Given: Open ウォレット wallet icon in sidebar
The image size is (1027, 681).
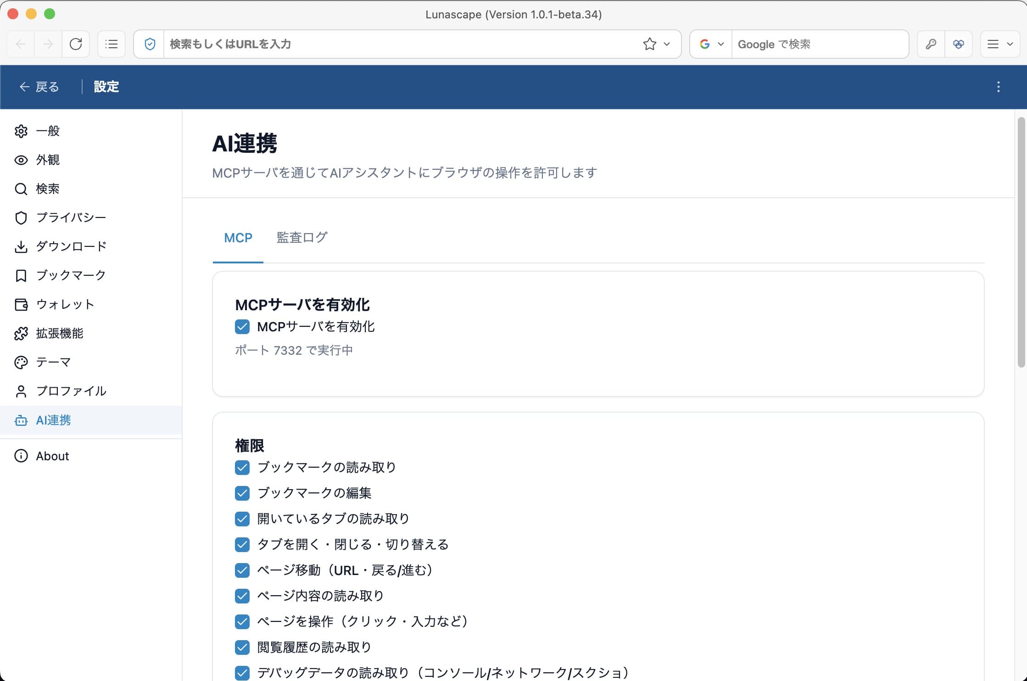Looking at the screenshot, I should pos(21,304).
